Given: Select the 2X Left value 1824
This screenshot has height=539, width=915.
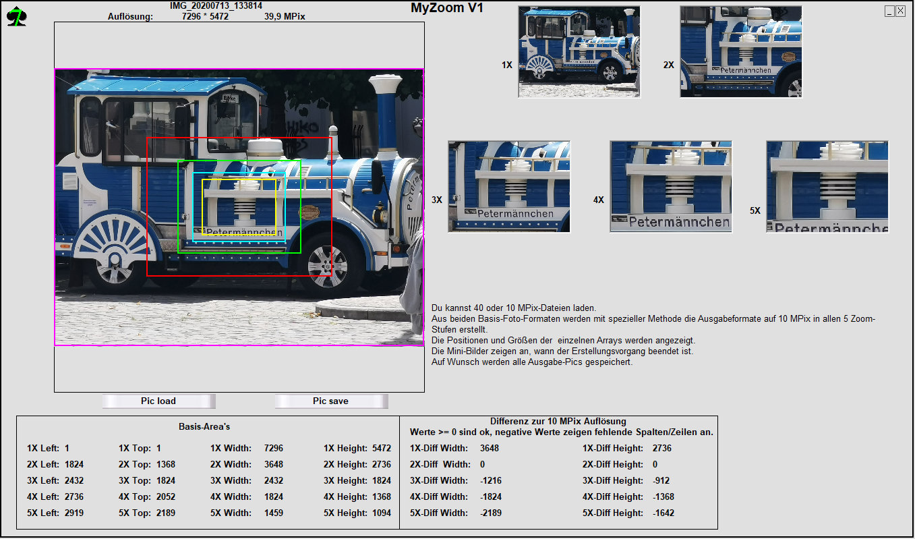Looking at the screenshot, I should tap(74, 465).
